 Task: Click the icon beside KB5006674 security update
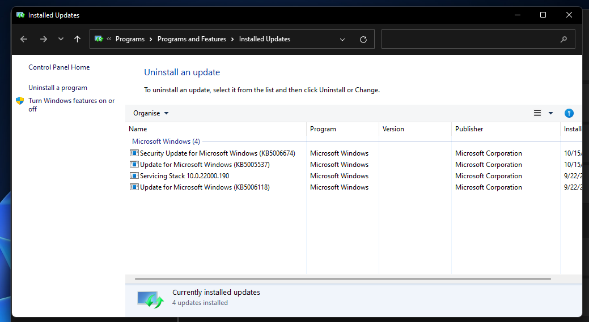click(134, 153)
